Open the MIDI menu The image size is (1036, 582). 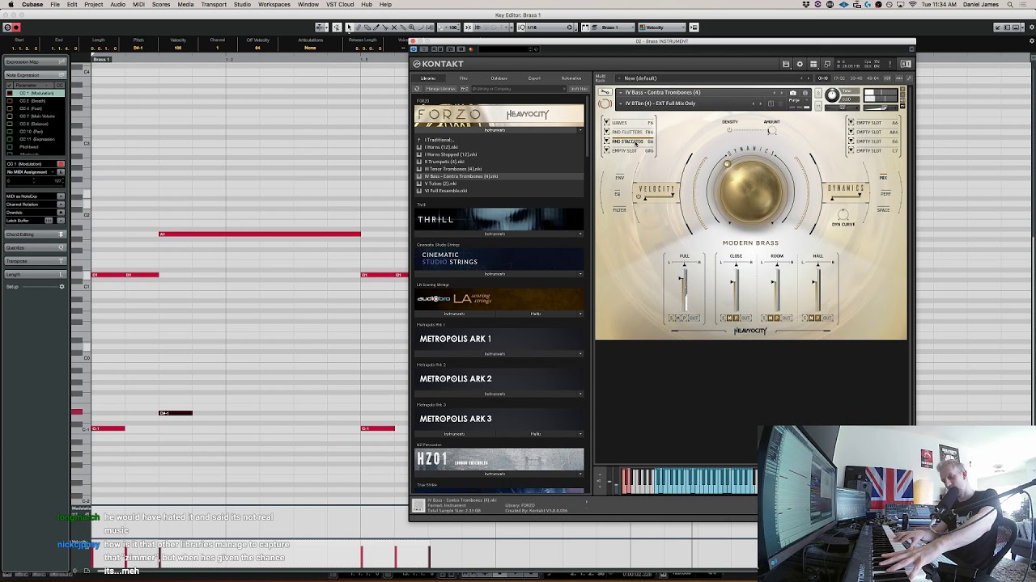138,5
